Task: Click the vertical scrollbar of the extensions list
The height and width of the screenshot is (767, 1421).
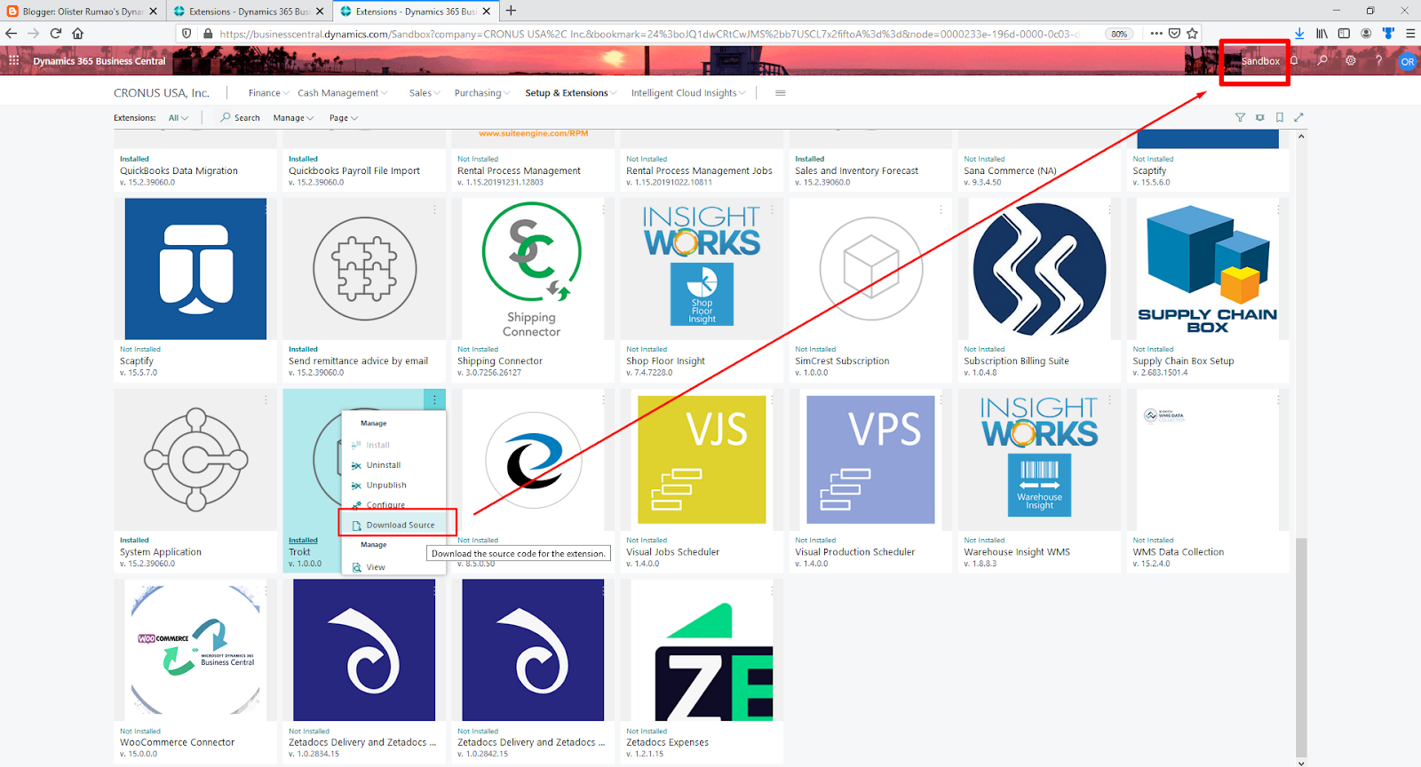Action: (1301, 645)
